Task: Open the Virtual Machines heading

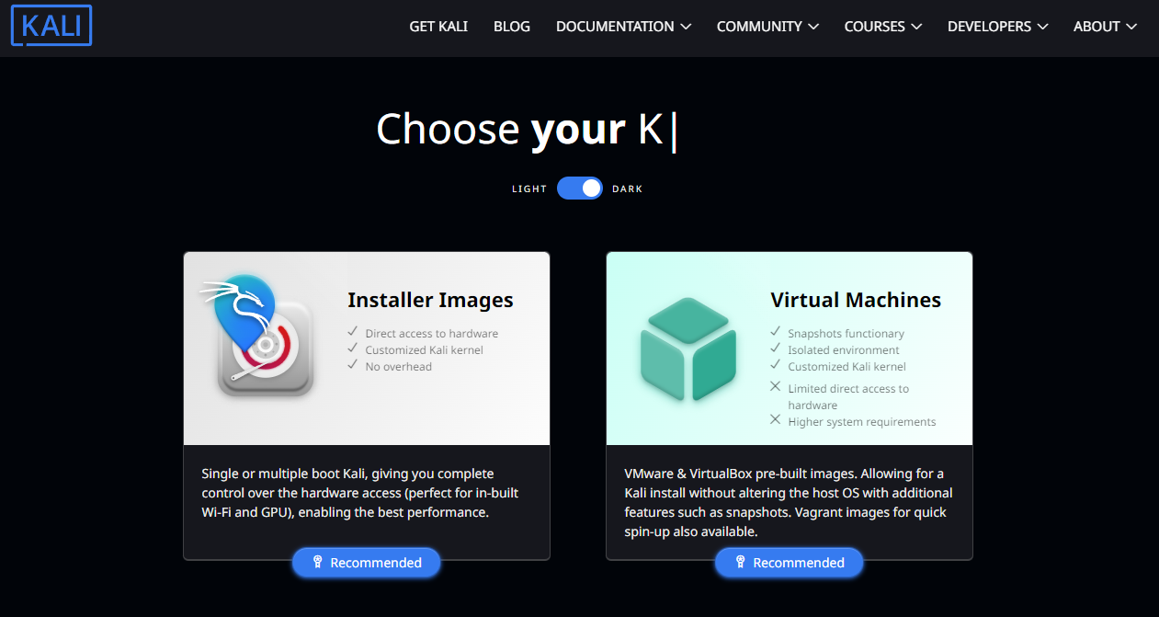Action: tap(856, 300)
